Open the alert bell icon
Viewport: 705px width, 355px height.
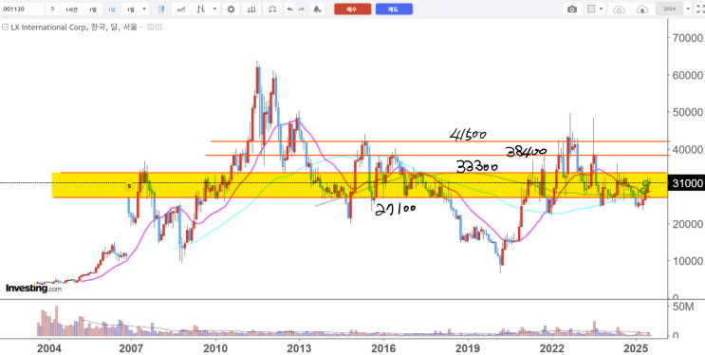point(318,9)
